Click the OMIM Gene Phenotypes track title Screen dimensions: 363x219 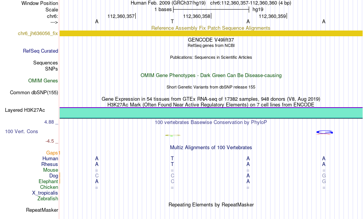coord(211,76)
